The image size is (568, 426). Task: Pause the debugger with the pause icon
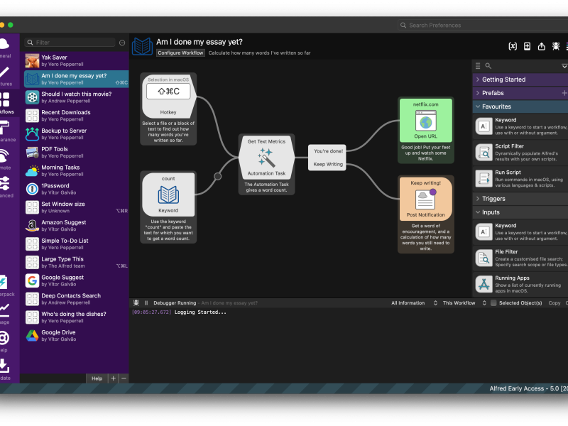click(x=146, y=303)
